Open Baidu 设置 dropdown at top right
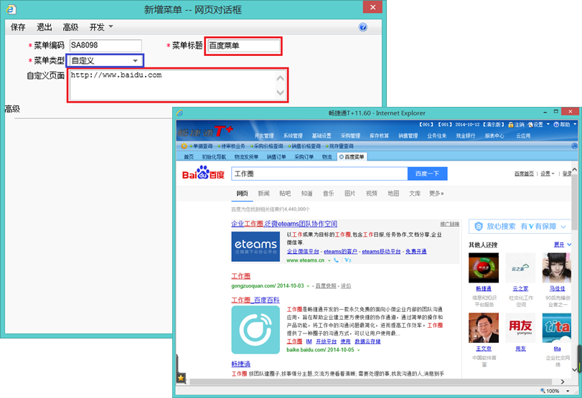The height and width of the screenshot is (398, 582). (x=548, y=174)
